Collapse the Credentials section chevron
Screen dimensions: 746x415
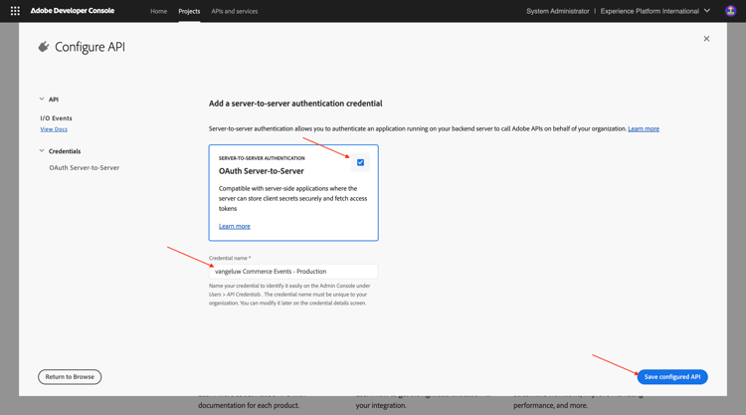point(42,151)
